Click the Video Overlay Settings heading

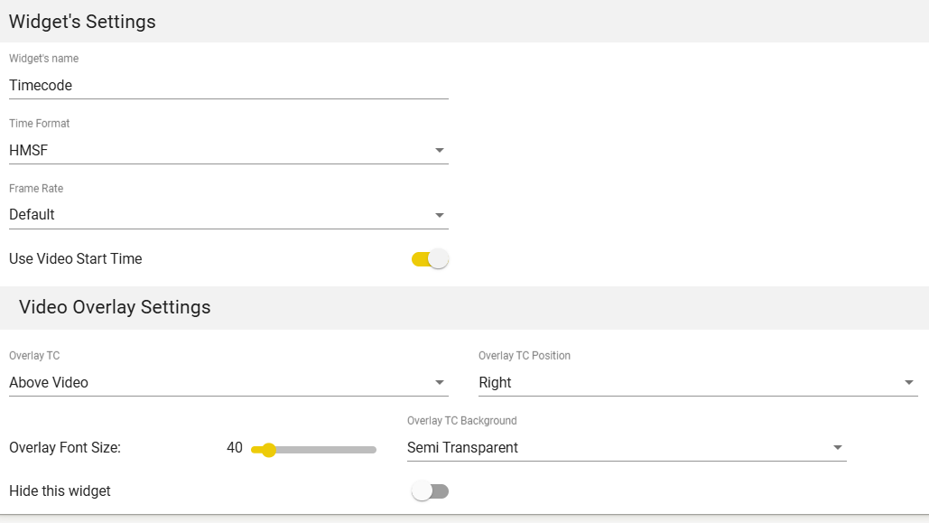coord(115,307)
